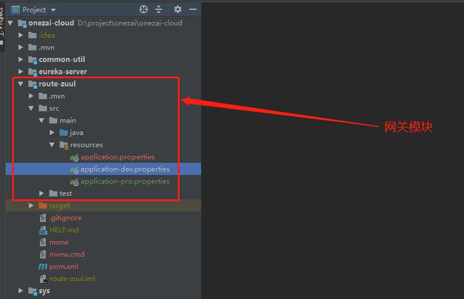Click the eureka-server module icon
The height and width of the screenshot is (299, 464).
tap(32, 72)
